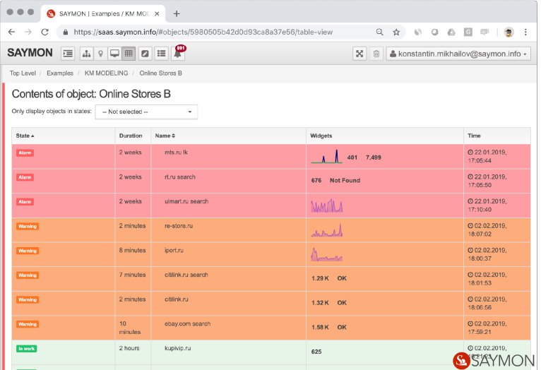Open the monitor screen view icon
The width and height of the screenshot is (541, 370).
click(114, 54)
